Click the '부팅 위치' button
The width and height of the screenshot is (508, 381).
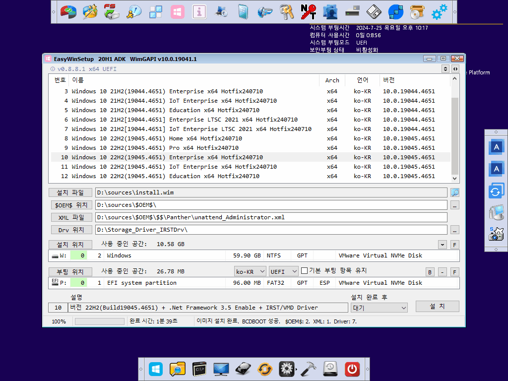coord(70,272)
